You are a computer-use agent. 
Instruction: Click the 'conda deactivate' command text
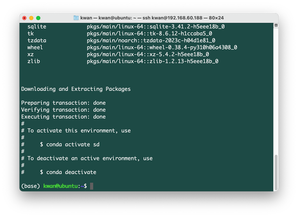pos(68,172)
